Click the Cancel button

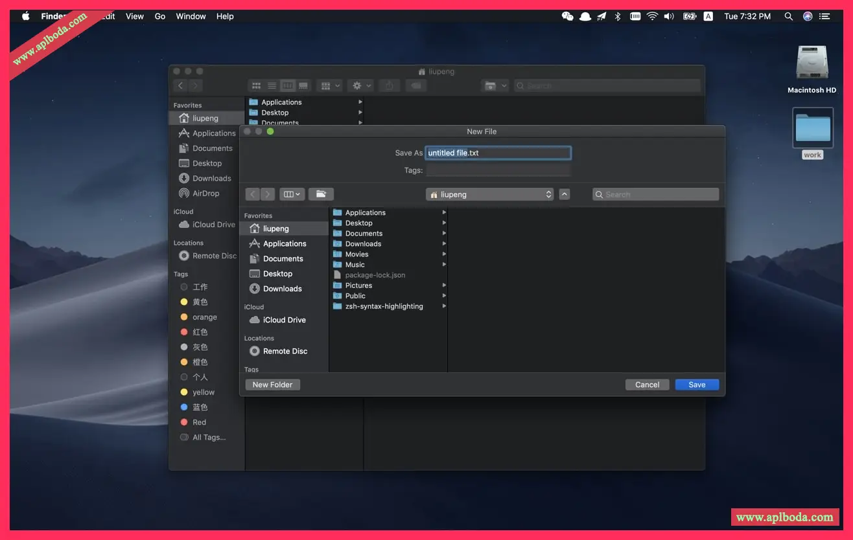point(647,385)
